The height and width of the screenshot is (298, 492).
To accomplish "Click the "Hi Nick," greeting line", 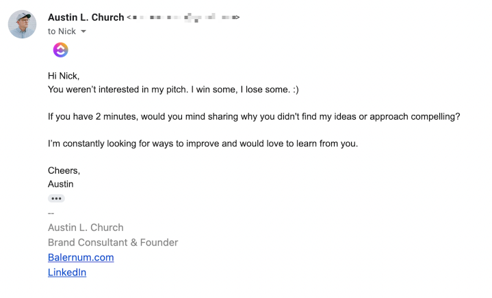I will click(x=64, y=76).
